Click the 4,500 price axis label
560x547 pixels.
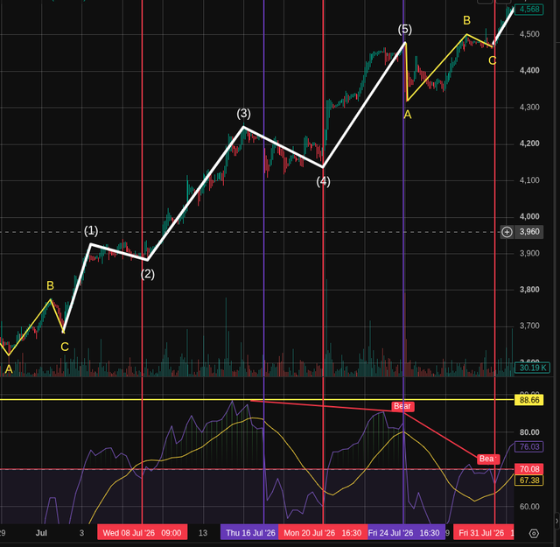pos(529,34)
